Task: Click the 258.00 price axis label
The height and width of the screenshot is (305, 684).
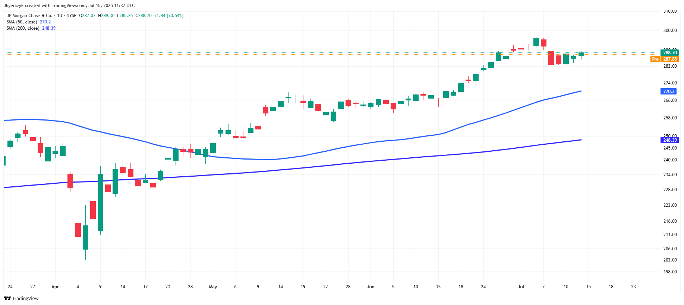Action: (670, 118)
